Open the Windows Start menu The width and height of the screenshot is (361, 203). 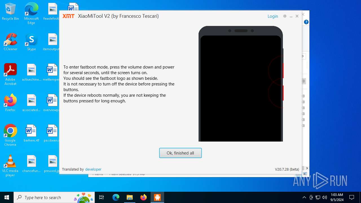point(7,197)
